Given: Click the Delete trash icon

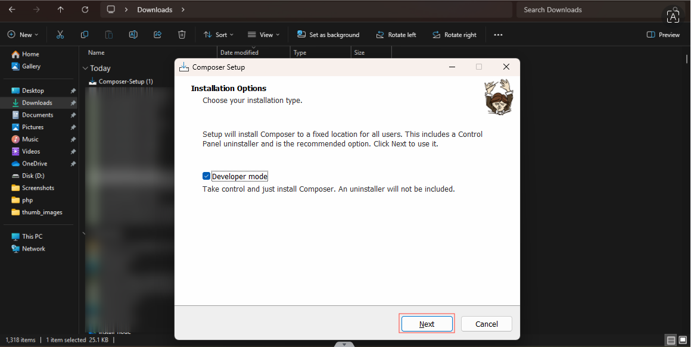Looking at the screenshot, I should [182, 35].
